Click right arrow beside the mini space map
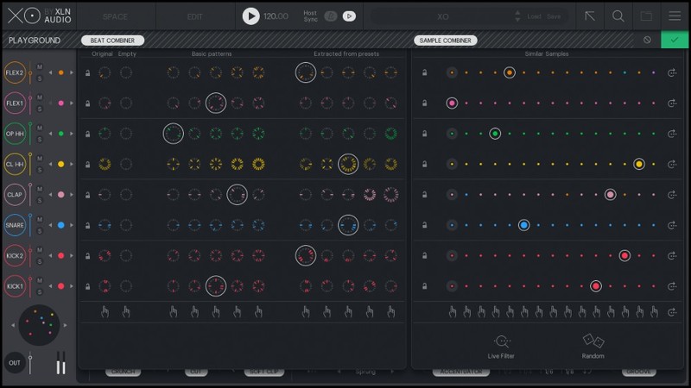This screenshot has width=691, height=388. click(x=67, y=325)
